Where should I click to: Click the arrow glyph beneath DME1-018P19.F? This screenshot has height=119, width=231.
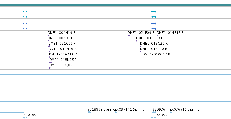(x=137, y=41)
